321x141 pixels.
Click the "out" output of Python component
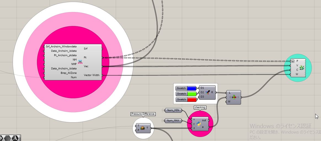(204, 120)
